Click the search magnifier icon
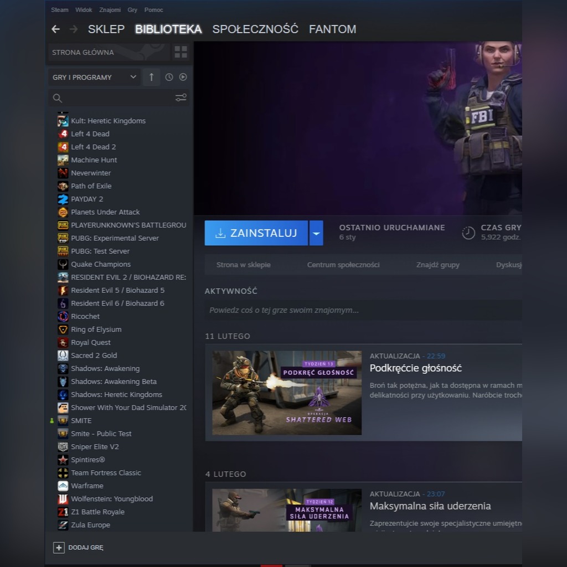Image resolution: width=567 pixels, height=567 pixels. [x=57, y=98]
